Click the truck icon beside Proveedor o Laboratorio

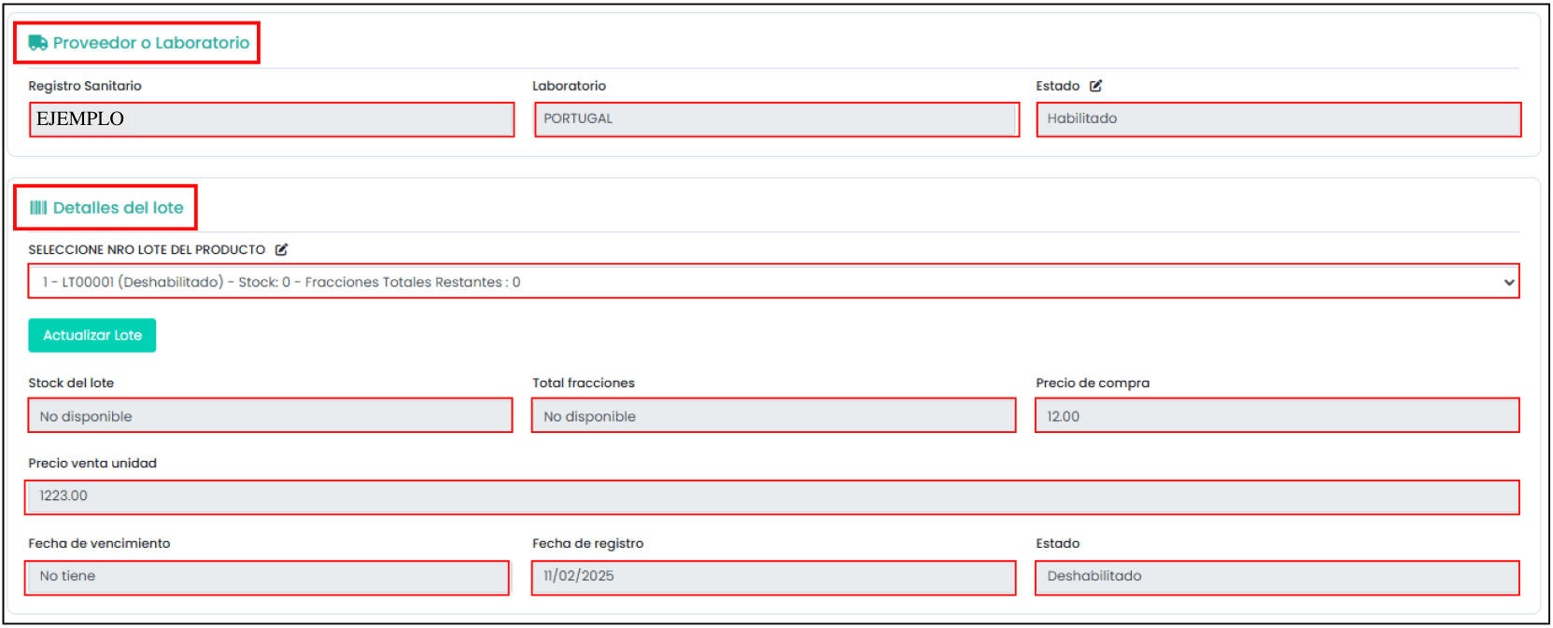tap(37, 43)
